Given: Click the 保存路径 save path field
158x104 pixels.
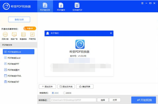Looking at the screenshot, I should coord(73,100).
